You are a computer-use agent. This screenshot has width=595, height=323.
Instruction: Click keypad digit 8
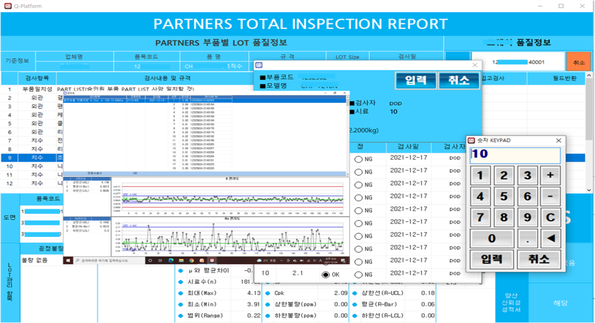tap(503, 217)
